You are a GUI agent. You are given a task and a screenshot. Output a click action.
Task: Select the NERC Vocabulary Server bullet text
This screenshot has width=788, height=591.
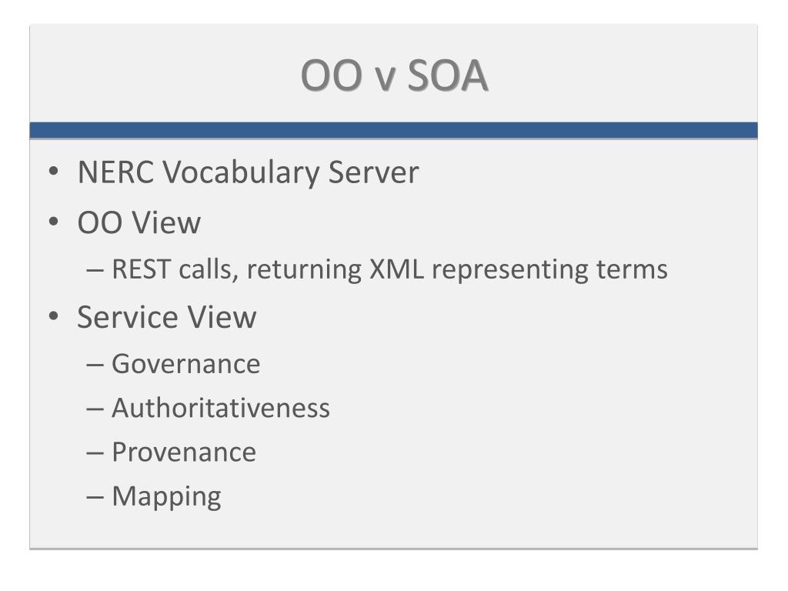[249, 172]
